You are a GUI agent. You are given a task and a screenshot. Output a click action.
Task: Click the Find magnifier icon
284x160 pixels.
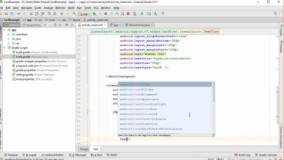coord(49,14)
